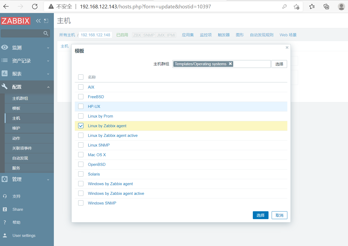The image size is (348, 246).
Task: Click the Help question mark icon
Action: pyautogui.click(x=5, y=222)
